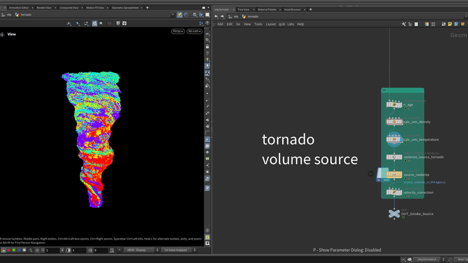468x263 pixels.
Task: Click the n_age node
Action: 394,104
